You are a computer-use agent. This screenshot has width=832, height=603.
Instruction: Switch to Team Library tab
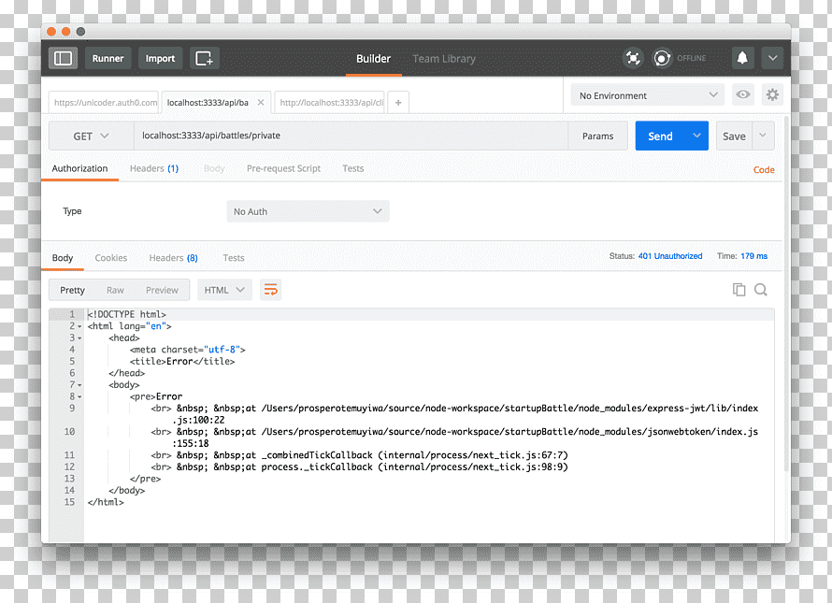[444, 58]
